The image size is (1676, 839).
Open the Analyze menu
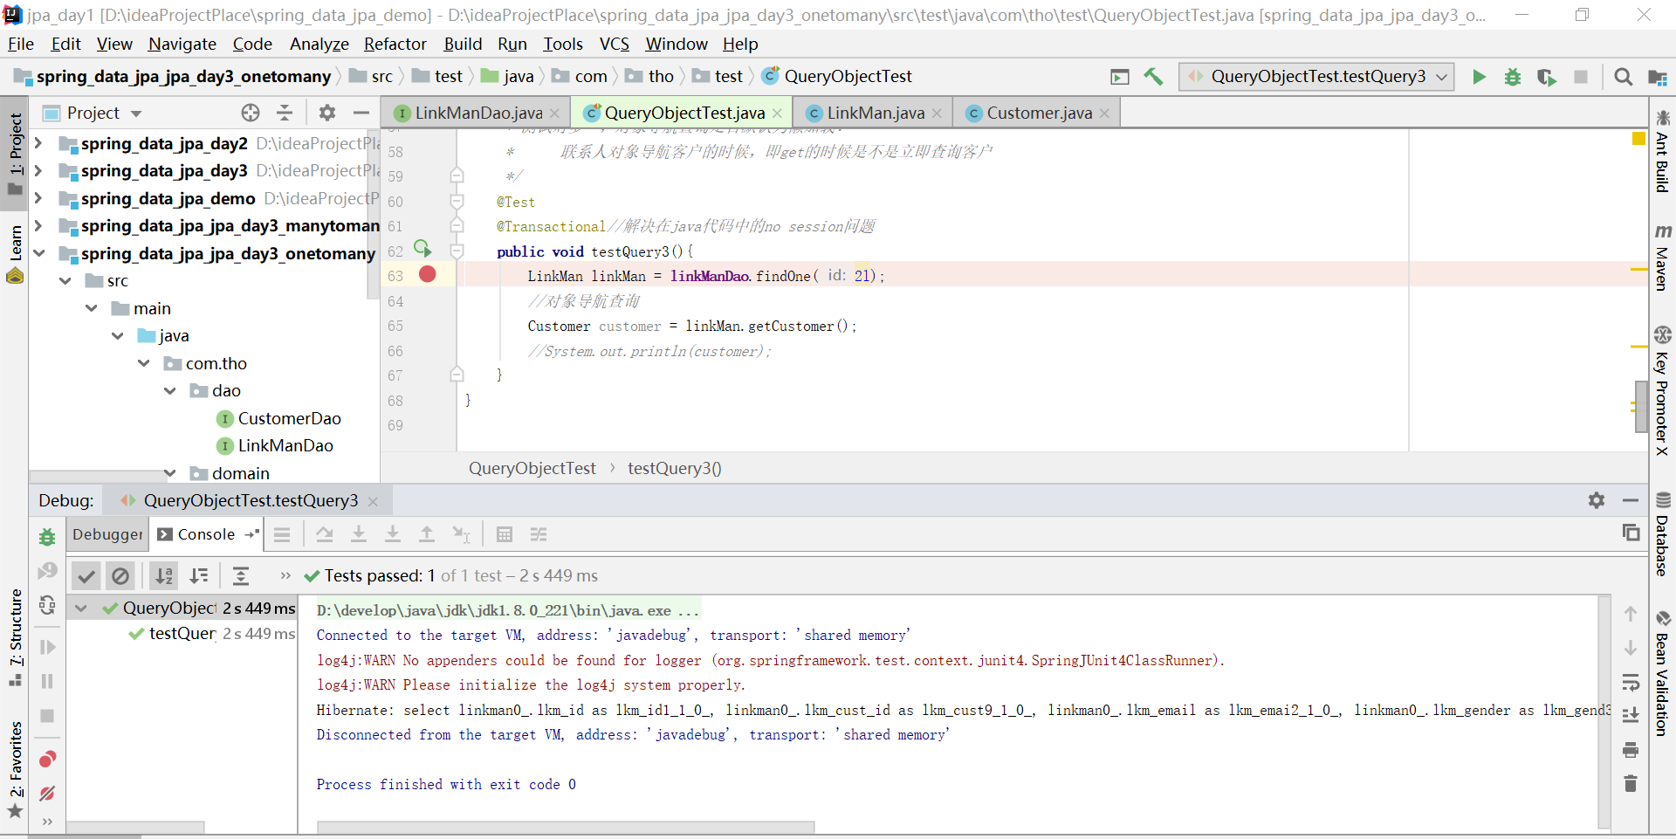[319, 44]
